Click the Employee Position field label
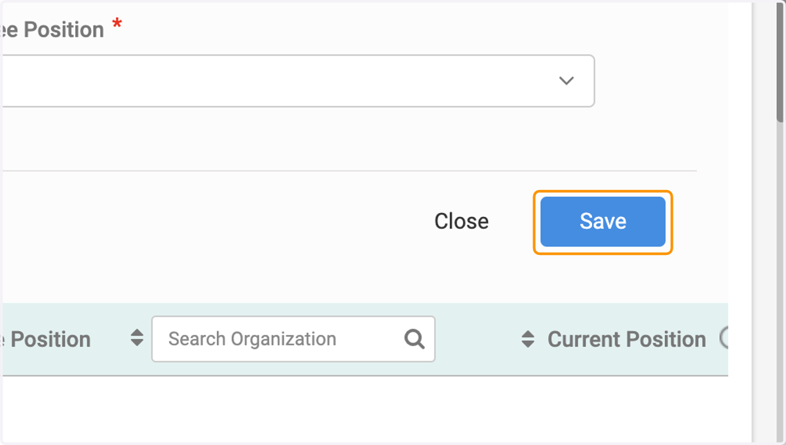786x445 pixels. (52, 29)
